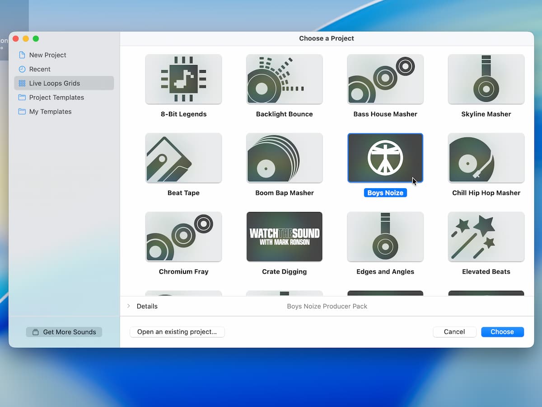This screenshot has height=407, width=542.
Task: Open the My Templates sidebar item
Action: pyautogui.click(x=64, y=111)
